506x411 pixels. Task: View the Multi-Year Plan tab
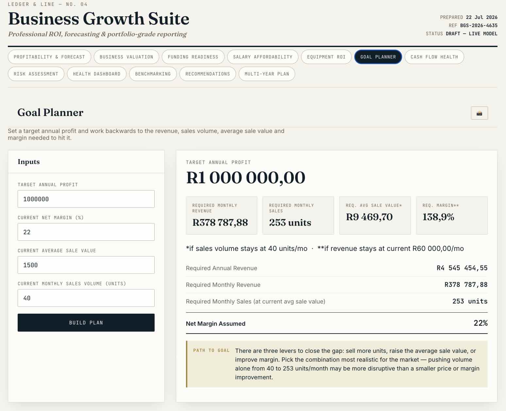pyautogui.click(x=267, y=74)
